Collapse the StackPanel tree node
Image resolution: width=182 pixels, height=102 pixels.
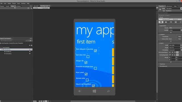(x=2, y=50)
